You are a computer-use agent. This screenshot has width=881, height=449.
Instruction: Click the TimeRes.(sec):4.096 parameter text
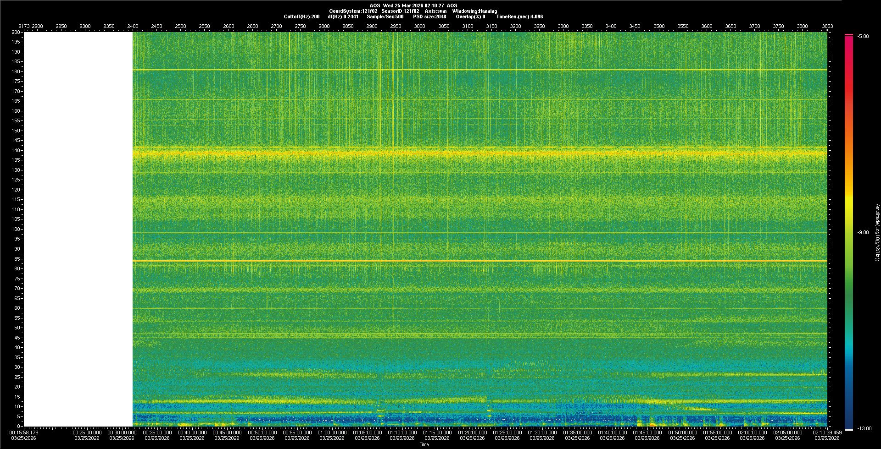click(519, 16)
